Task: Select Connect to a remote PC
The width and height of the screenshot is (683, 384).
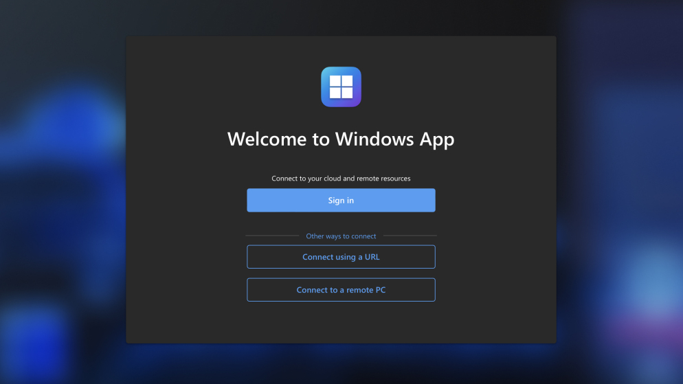Action: tap(341, 290)
